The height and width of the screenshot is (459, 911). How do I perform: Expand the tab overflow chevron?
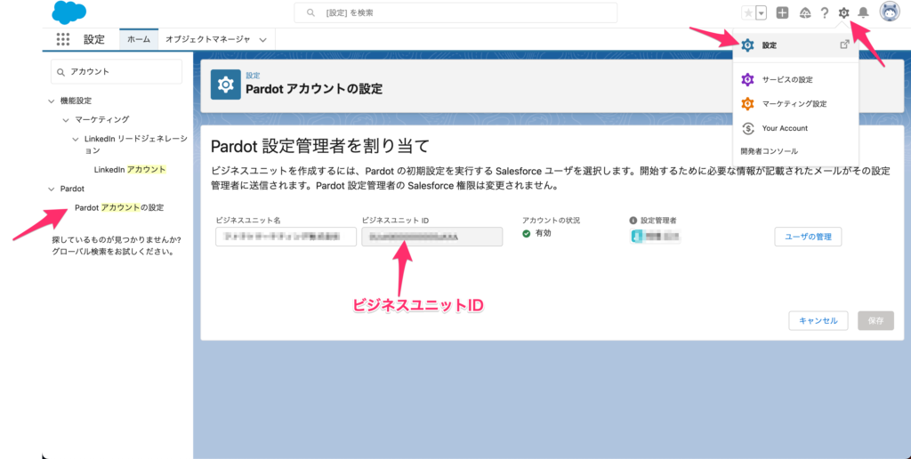[262, 40]
